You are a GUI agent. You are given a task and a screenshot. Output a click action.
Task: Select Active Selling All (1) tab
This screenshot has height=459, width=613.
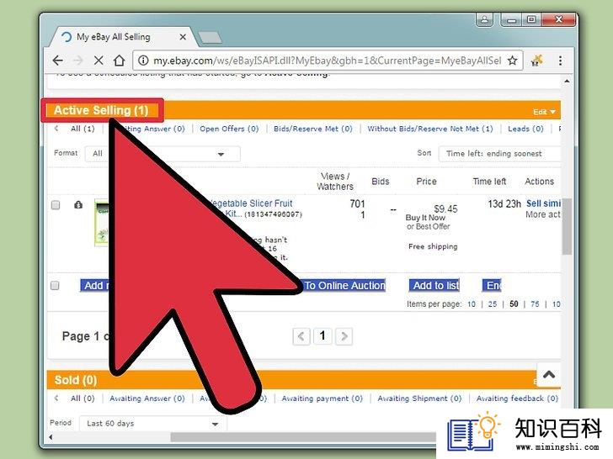click(x=83, y=129)
